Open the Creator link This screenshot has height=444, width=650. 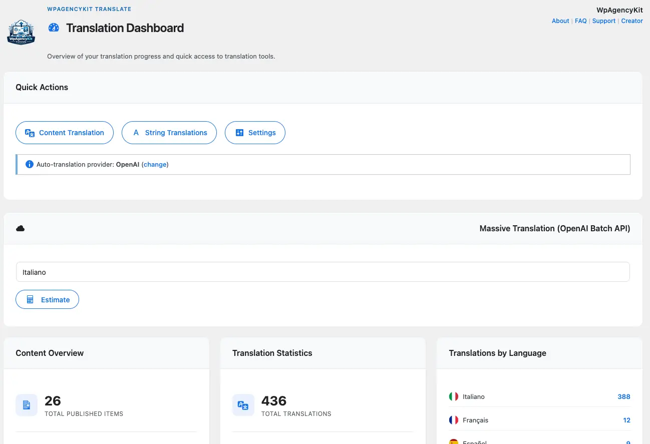click(x=632, y=21)
